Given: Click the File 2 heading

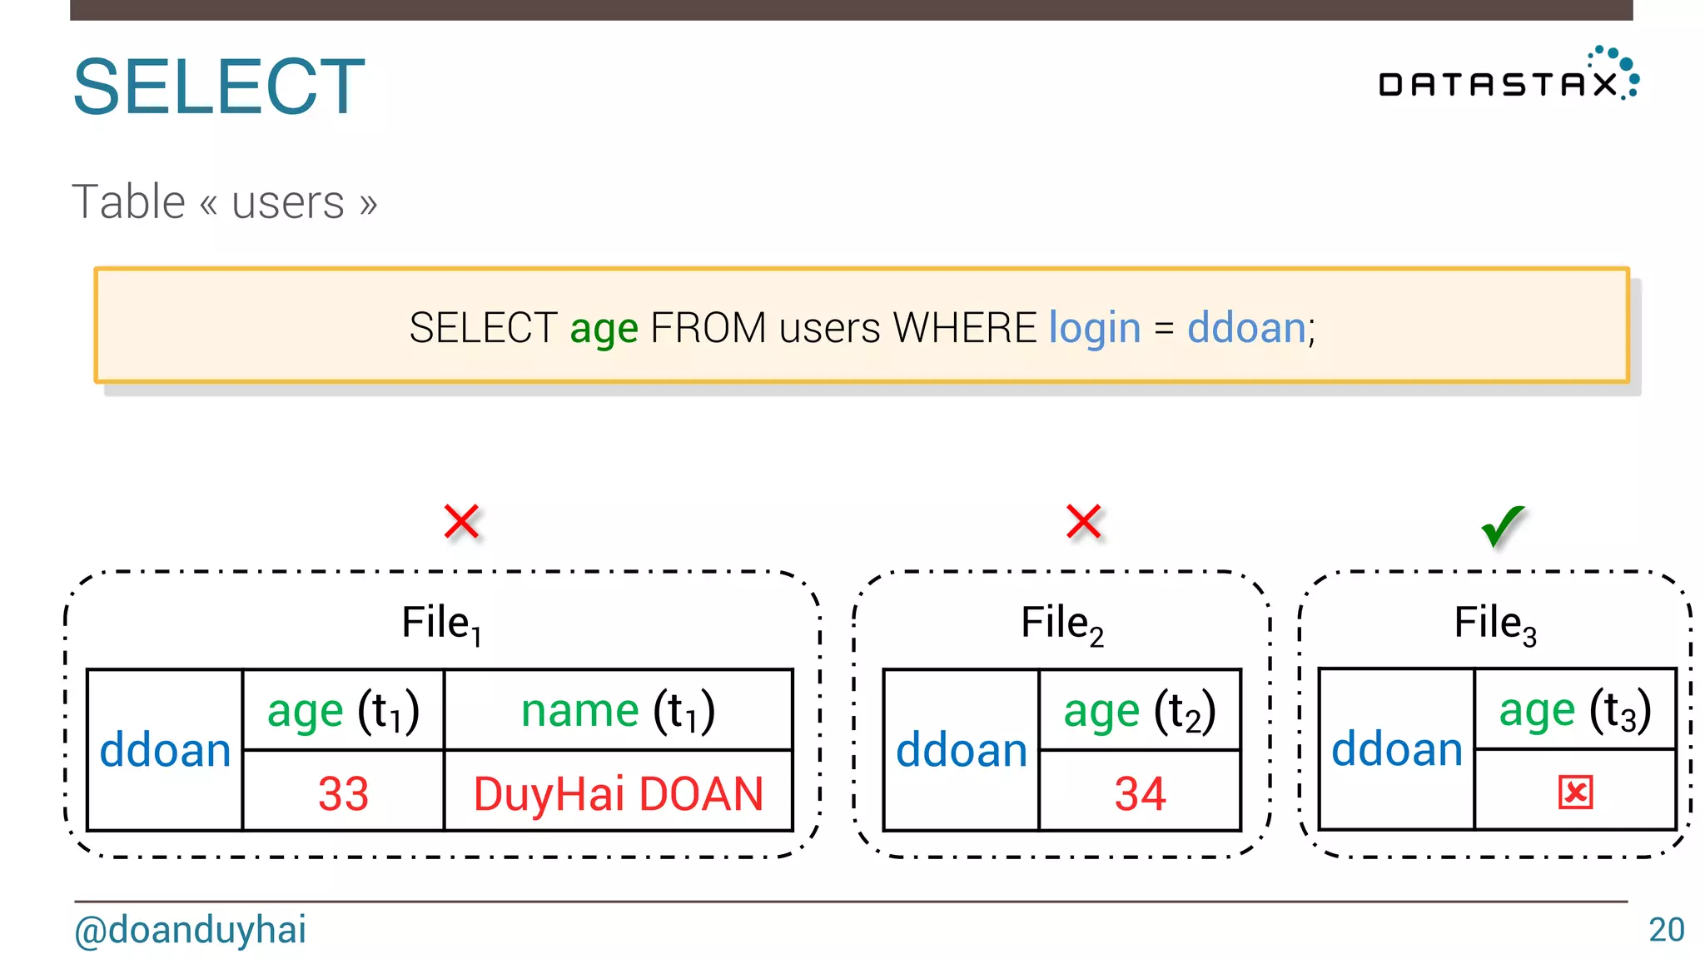Looking at the screenshot, I should coord(1062,624).
